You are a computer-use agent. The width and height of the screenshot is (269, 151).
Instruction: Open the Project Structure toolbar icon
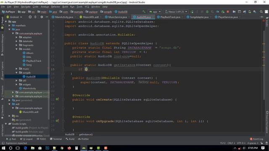click(x=234, y=12)
